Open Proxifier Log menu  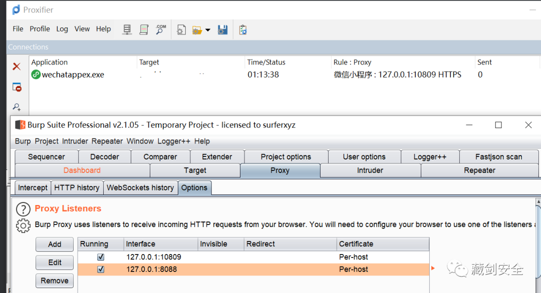click(62, 29)
